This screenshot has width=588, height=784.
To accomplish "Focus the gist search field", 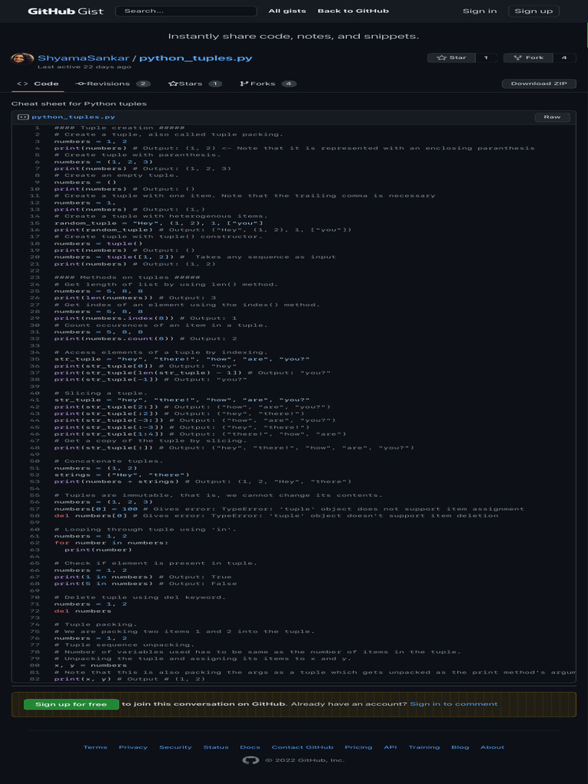I will coord(185,11).
